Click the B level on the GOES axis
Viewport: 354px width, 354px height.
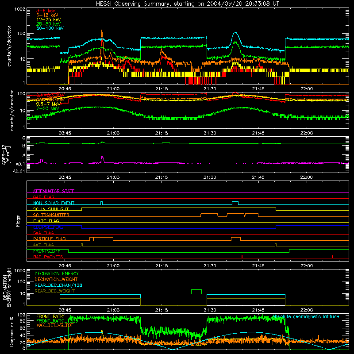(24, 146)
